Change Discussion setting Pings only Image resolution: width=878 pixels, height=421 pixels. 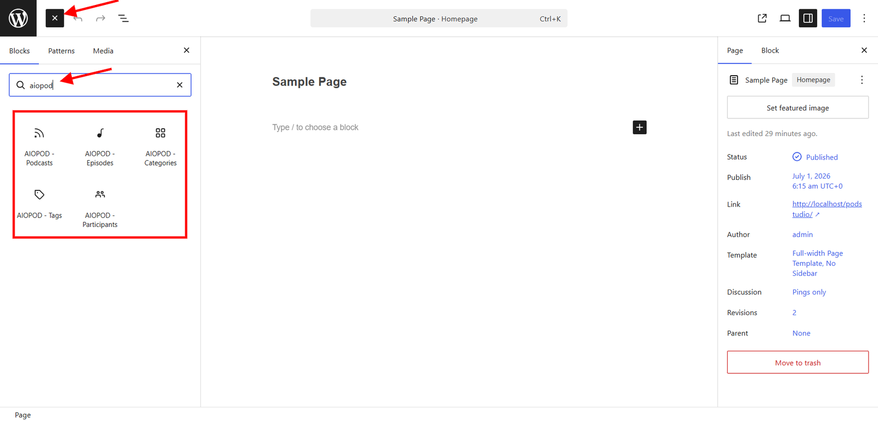tap(809, 292)
